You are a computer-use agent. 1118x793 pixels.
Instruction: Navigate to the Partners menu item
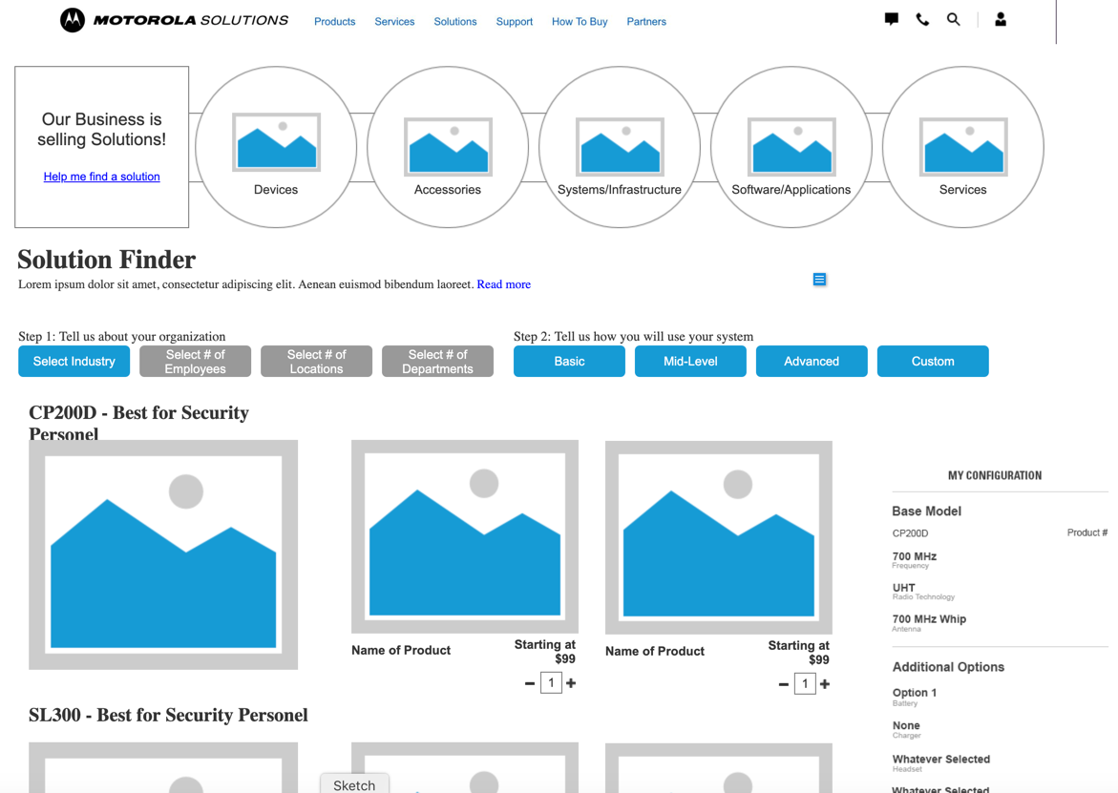tap(646, 21)
